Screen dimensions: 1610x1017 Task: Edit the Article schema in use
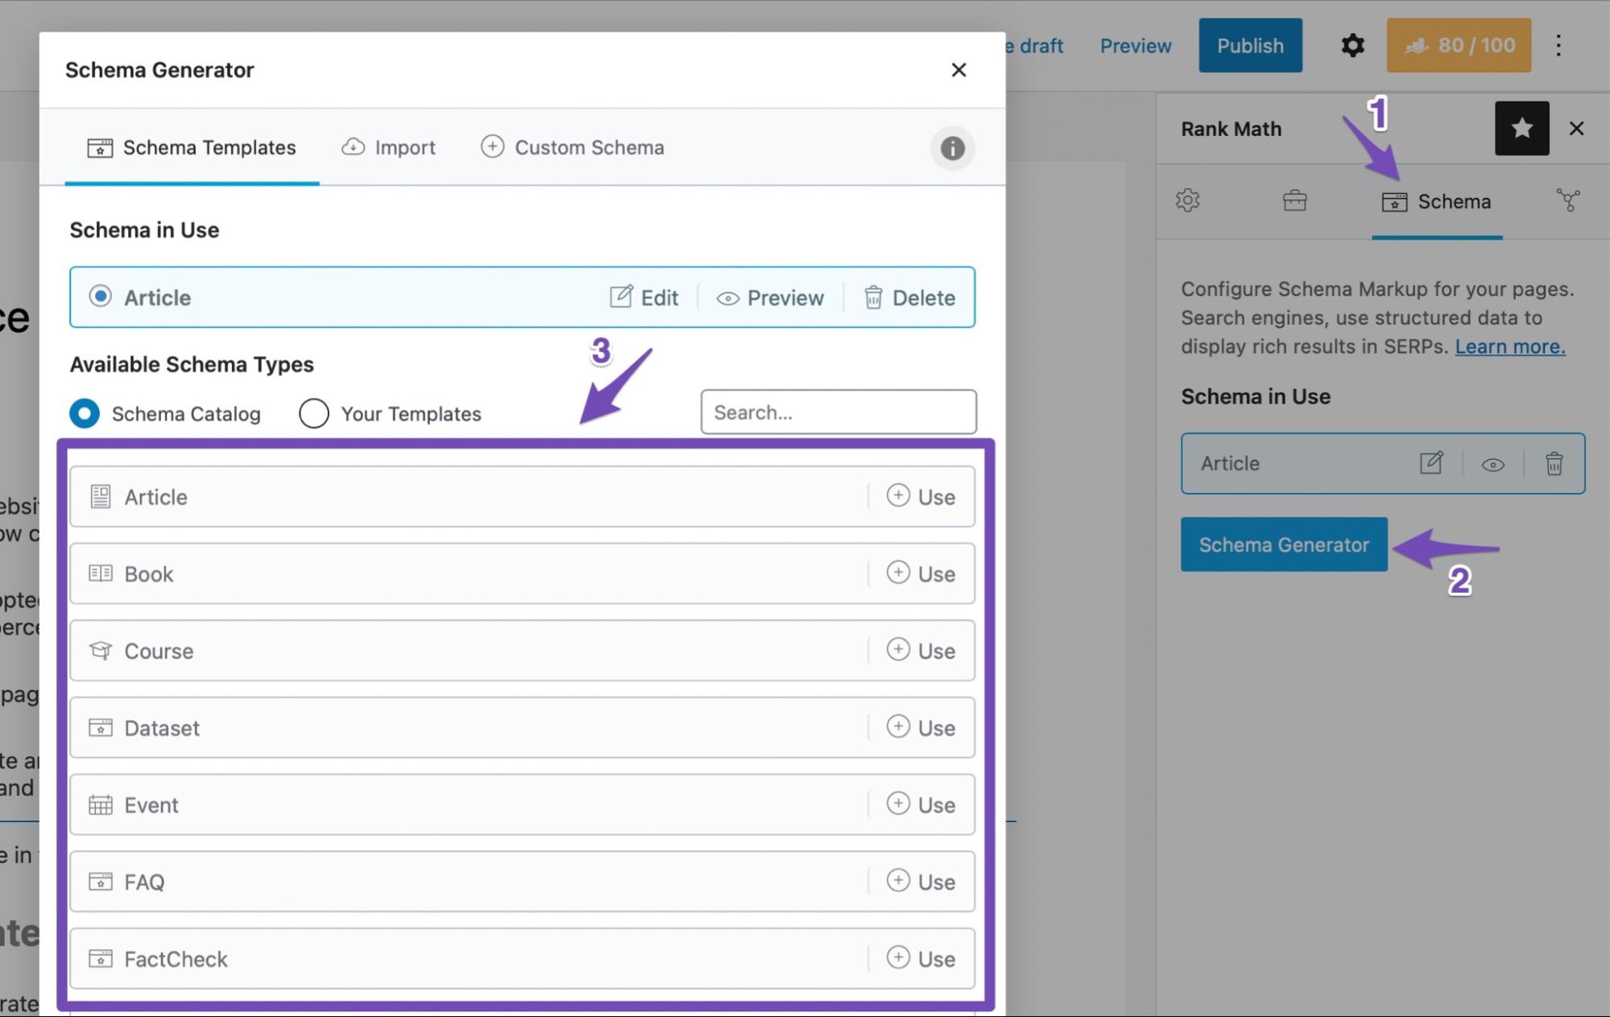644,297
